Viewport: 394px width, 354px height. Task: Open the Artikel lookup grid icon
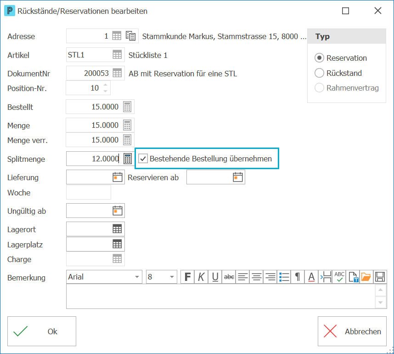point(117,55)
